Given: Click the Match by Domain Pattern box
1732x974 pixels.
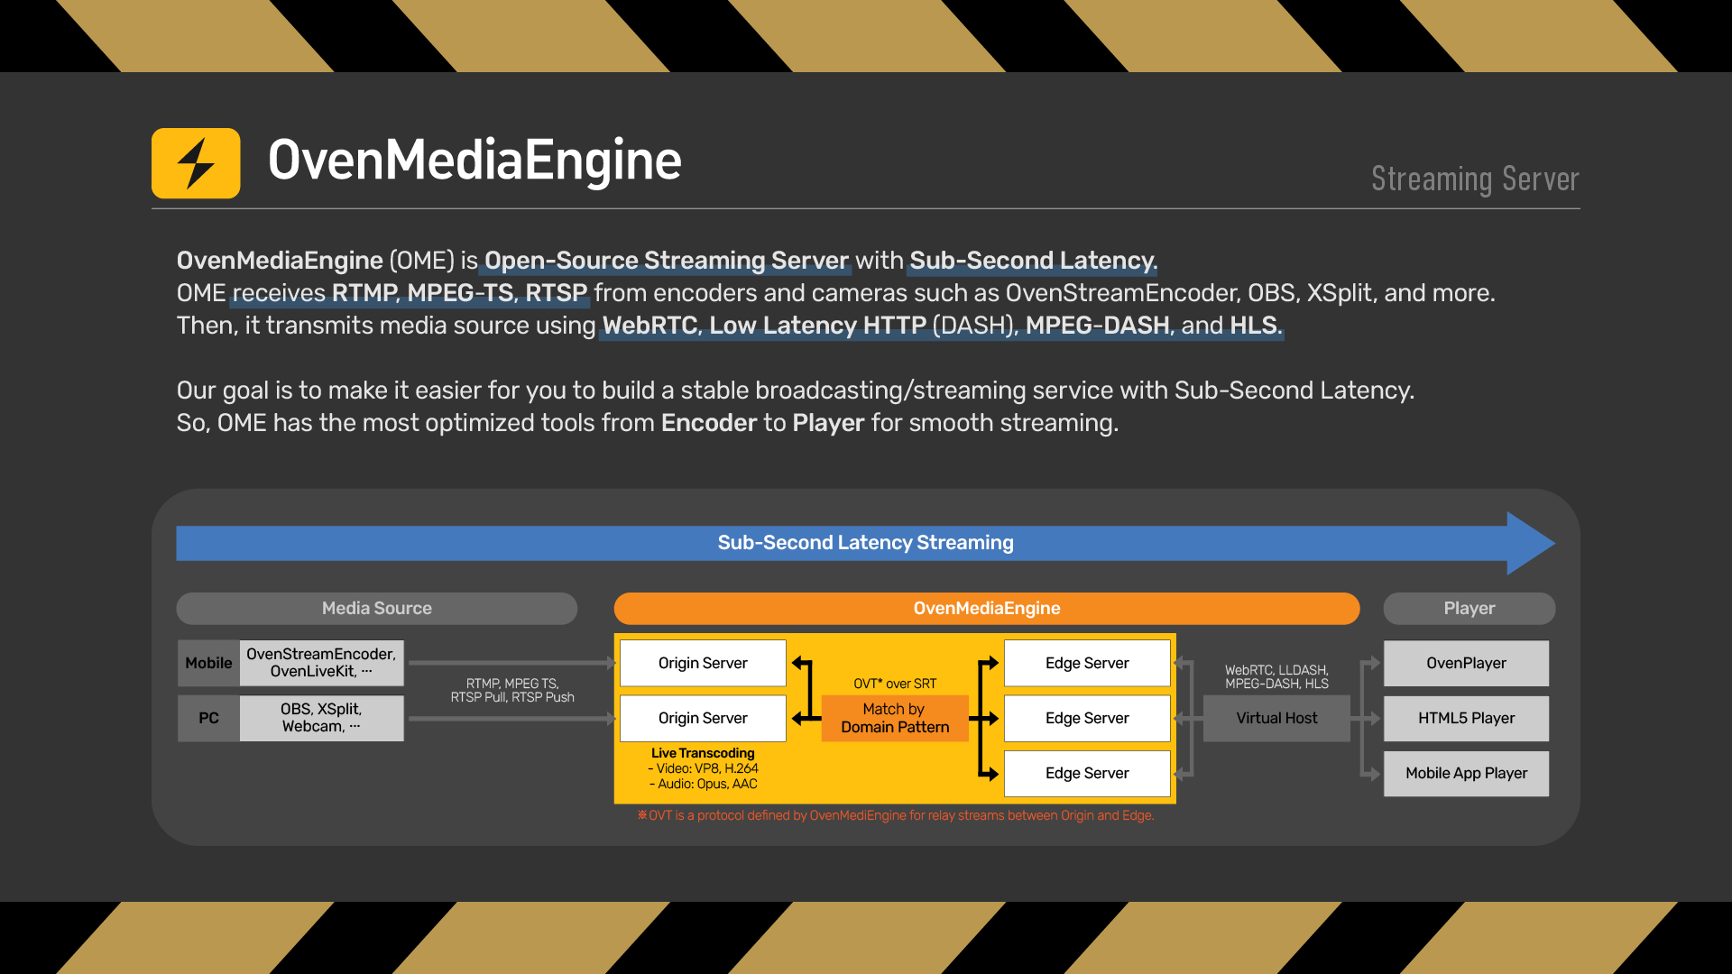Looking at the screenshot, I should 894,719.
